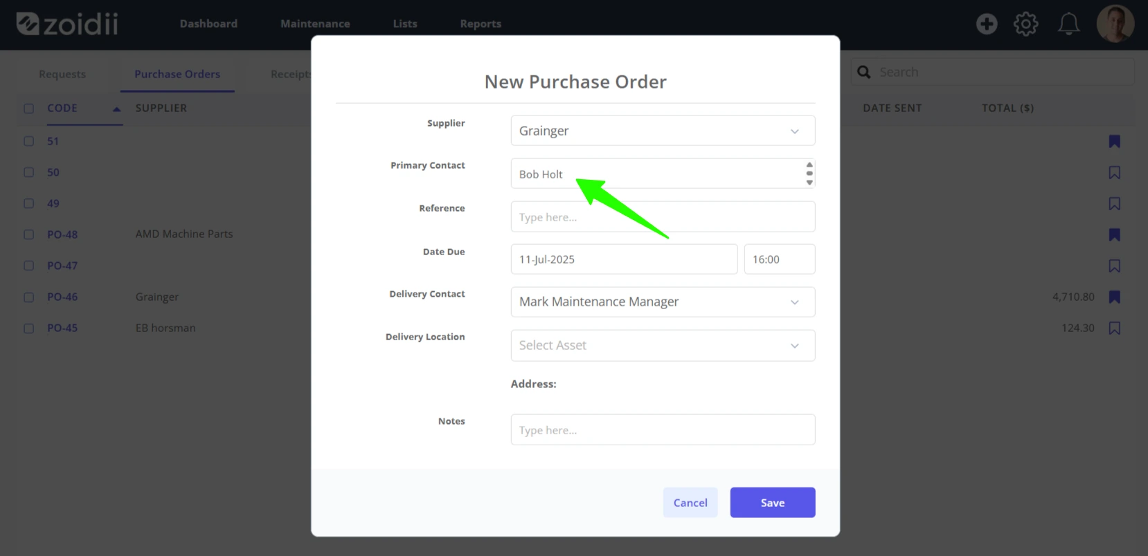1148x556 pixels.
Task: Open the Lists menu
Action: coord(405,24)
